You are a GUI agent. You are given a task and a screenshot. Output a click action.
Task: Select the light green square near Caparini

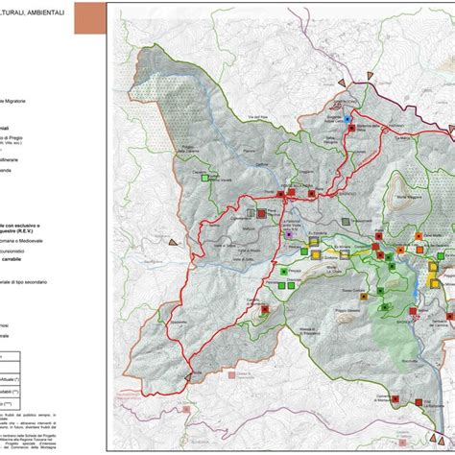[x=205, y=178]
